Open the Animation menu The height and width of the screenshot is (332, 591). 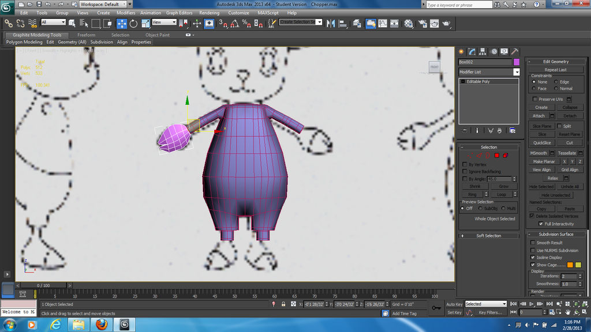click(x=151, y=13)
